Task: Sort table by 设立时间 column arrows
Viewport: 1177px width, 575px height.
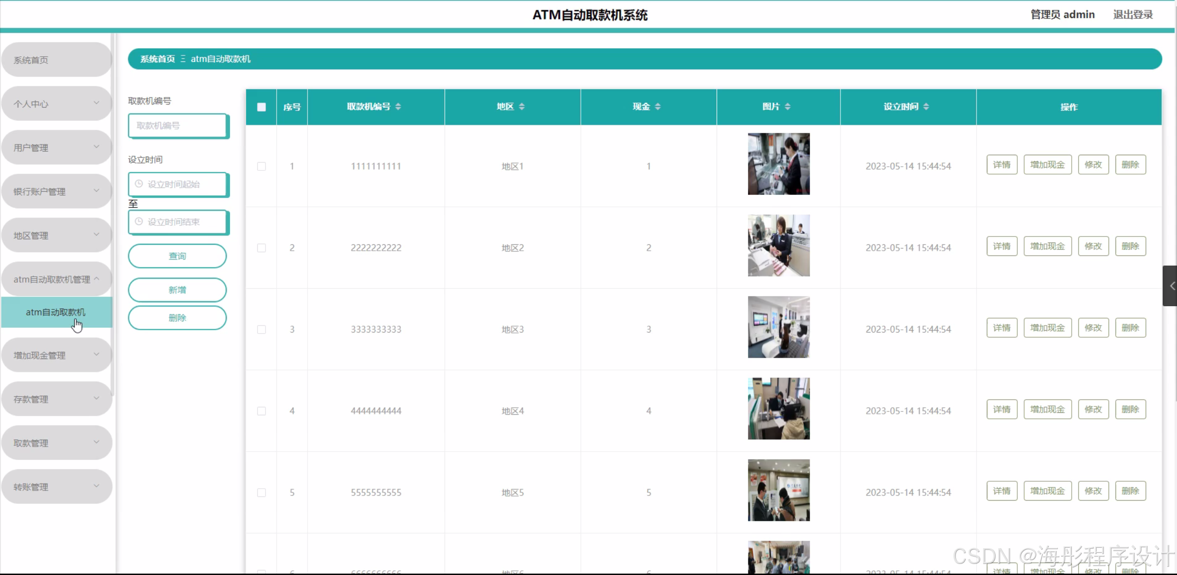Action: pos(926,107)
